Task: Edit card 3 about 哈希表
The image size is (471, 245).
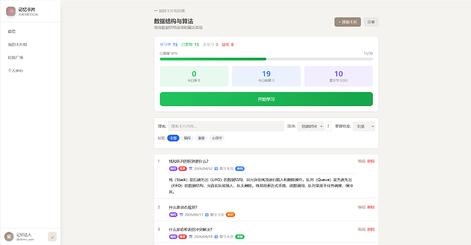Action: pos(361,229)
